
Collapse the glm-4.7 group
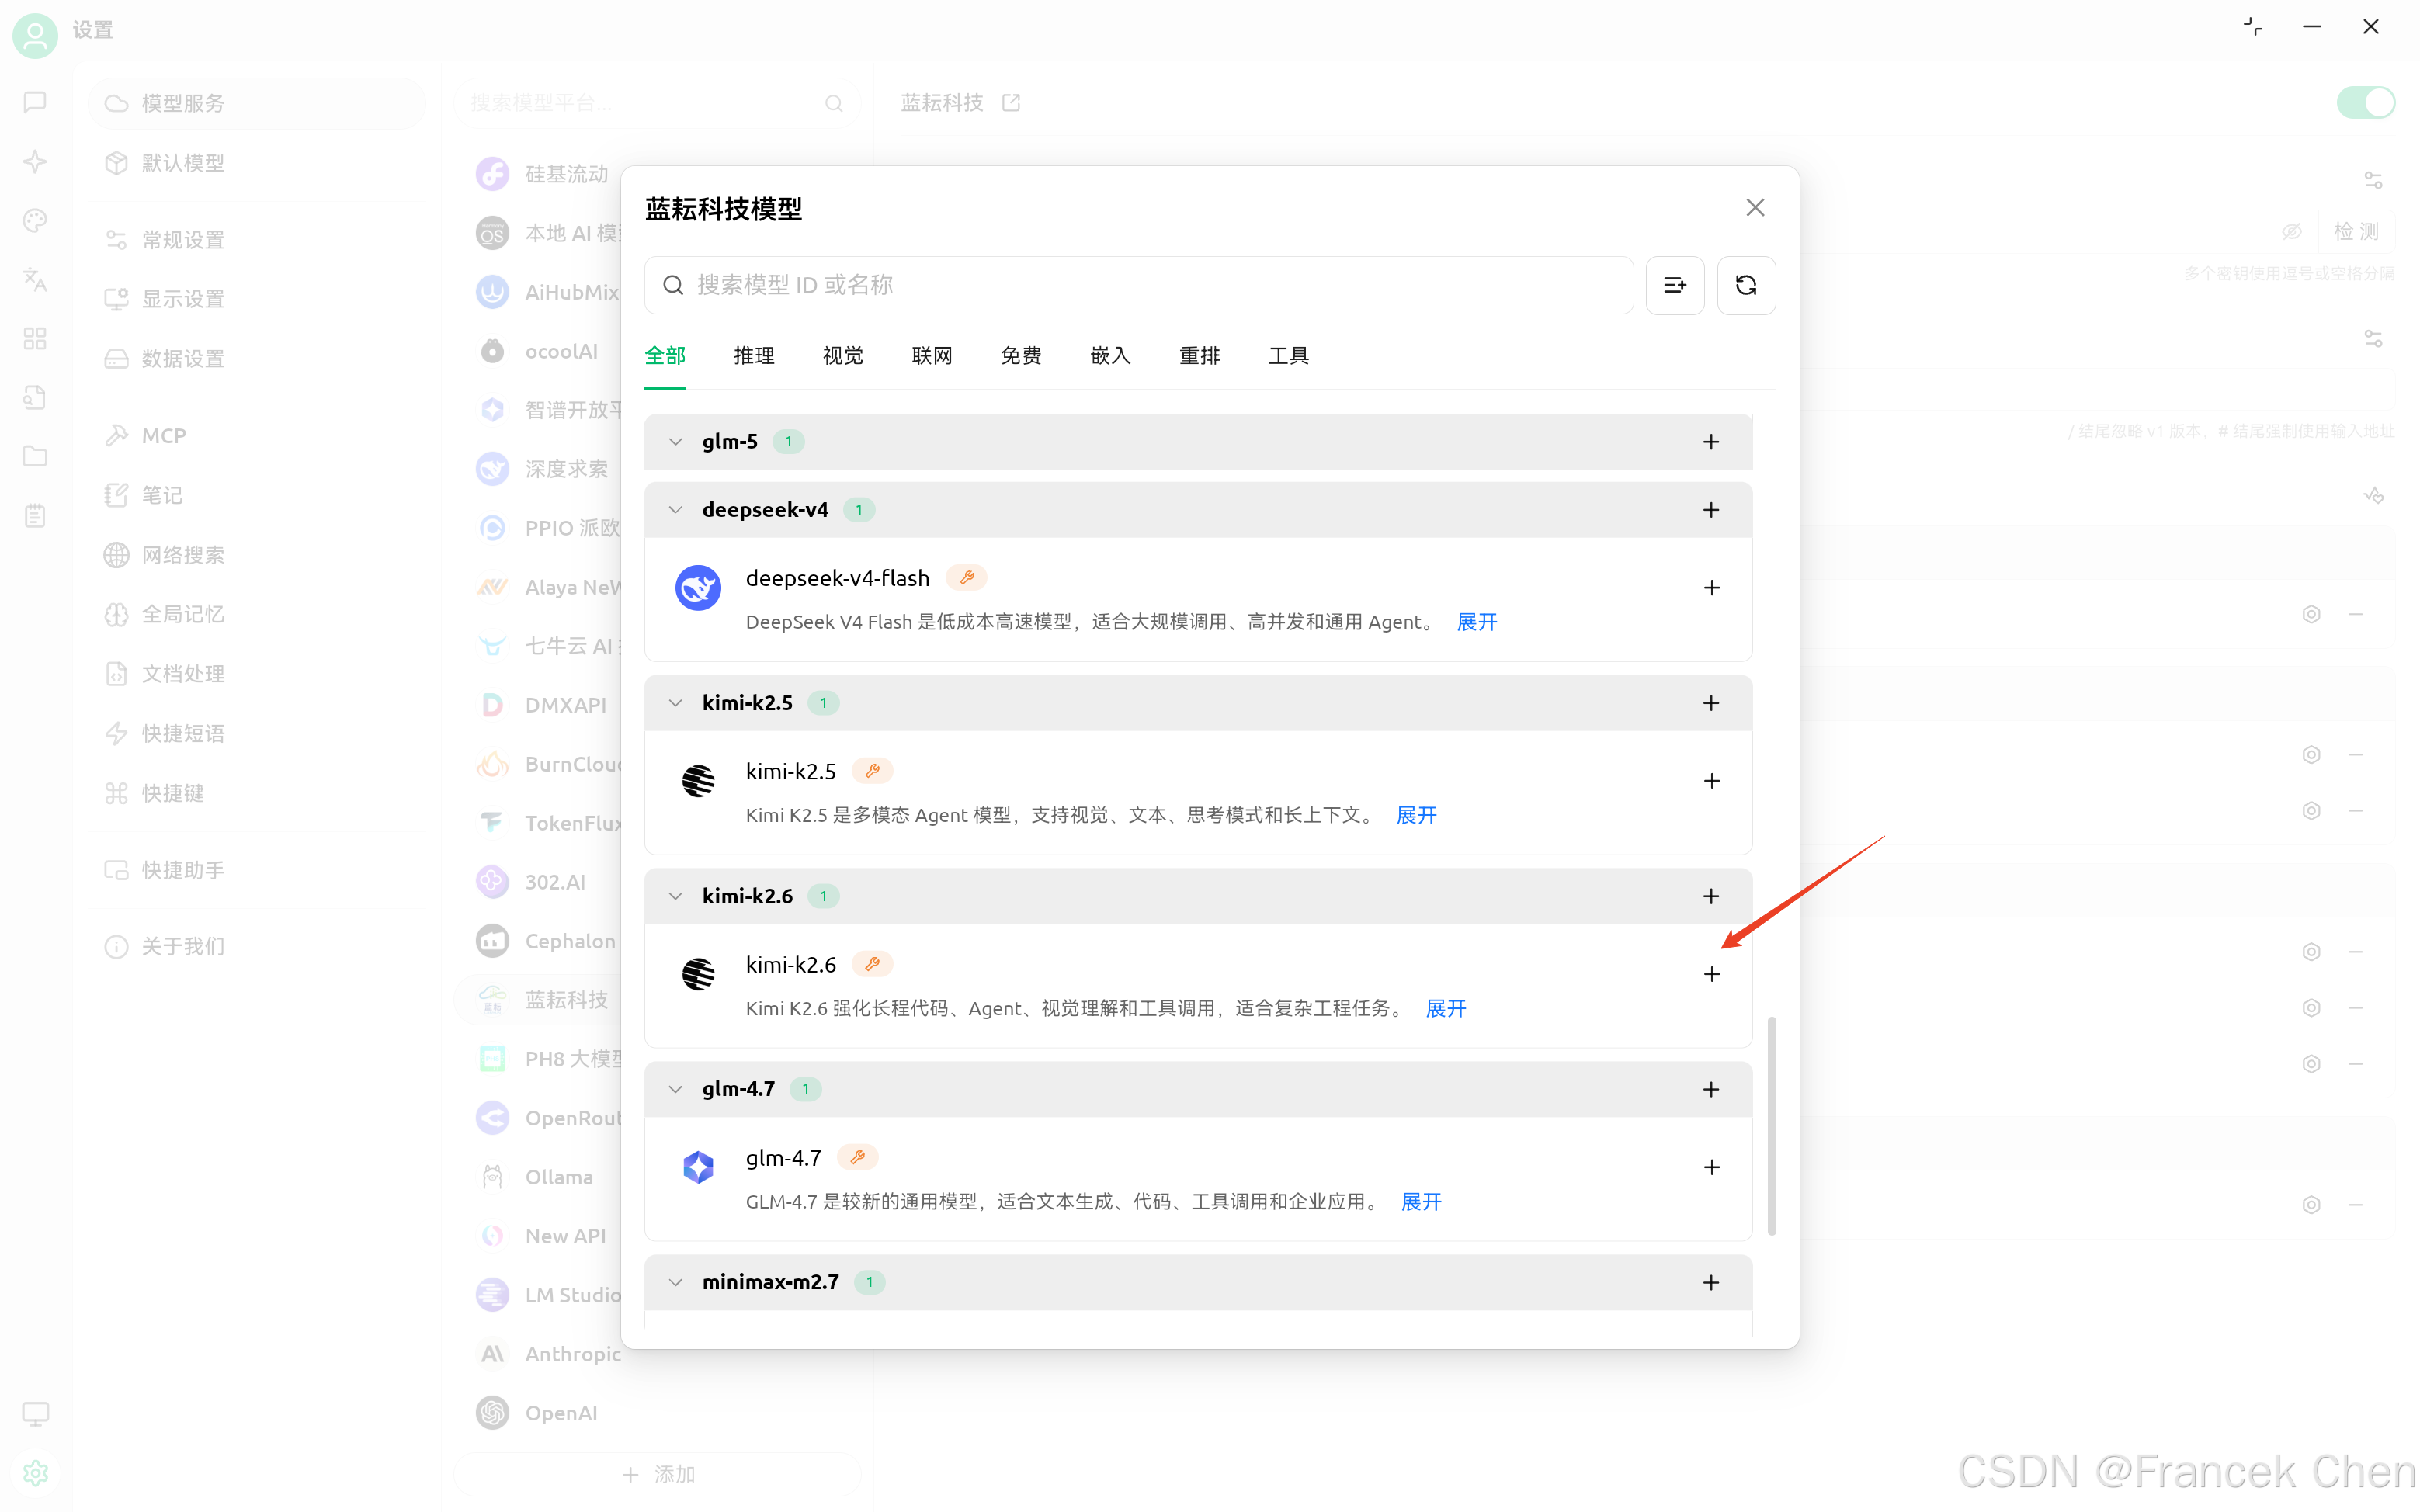coord(676,1089)
